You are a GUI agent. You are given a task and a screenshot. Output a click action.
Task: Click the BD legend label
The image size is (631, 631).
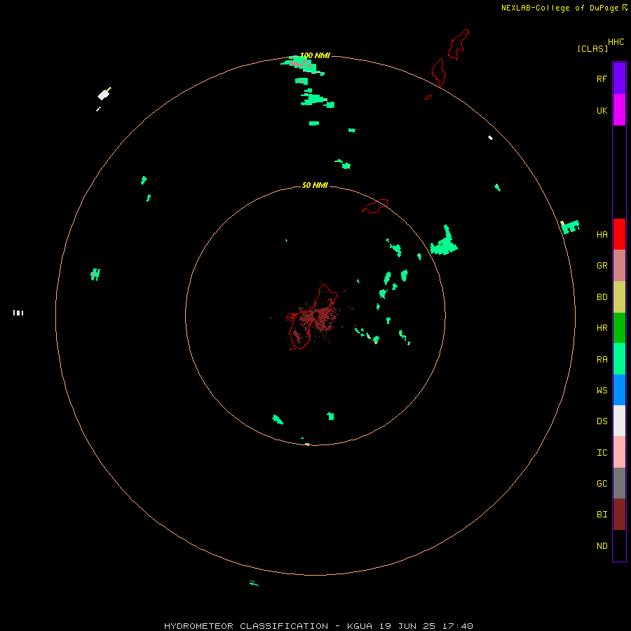coord(602,297)
